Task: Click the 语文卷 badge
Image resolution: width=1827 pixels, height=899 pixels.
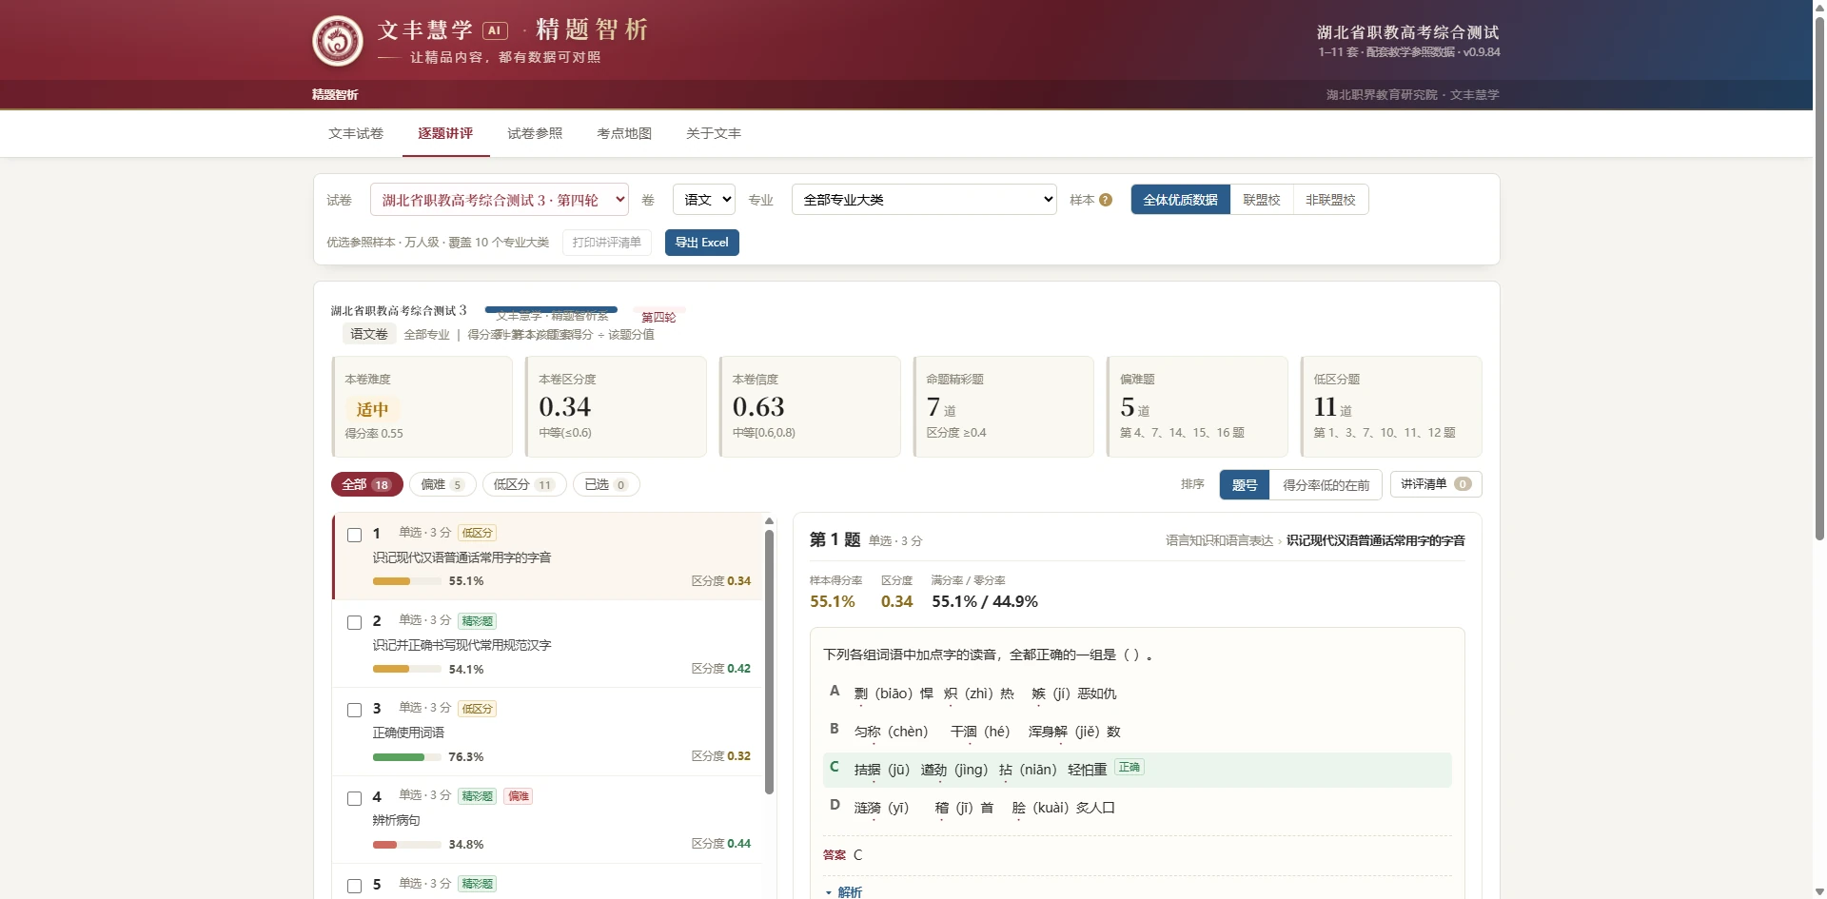Action: coord(369,334)
